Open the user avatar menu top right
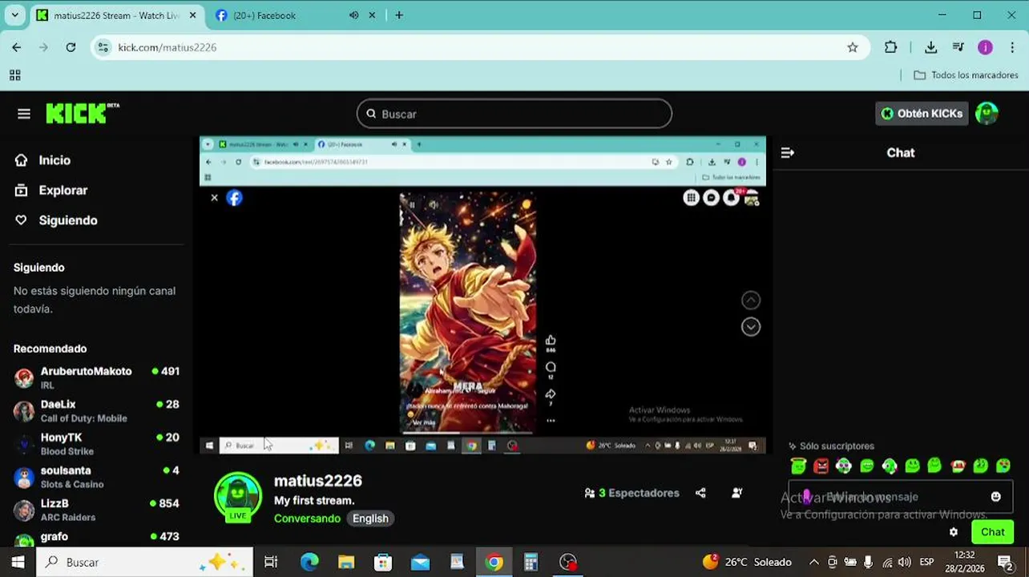 coord(987,114)
